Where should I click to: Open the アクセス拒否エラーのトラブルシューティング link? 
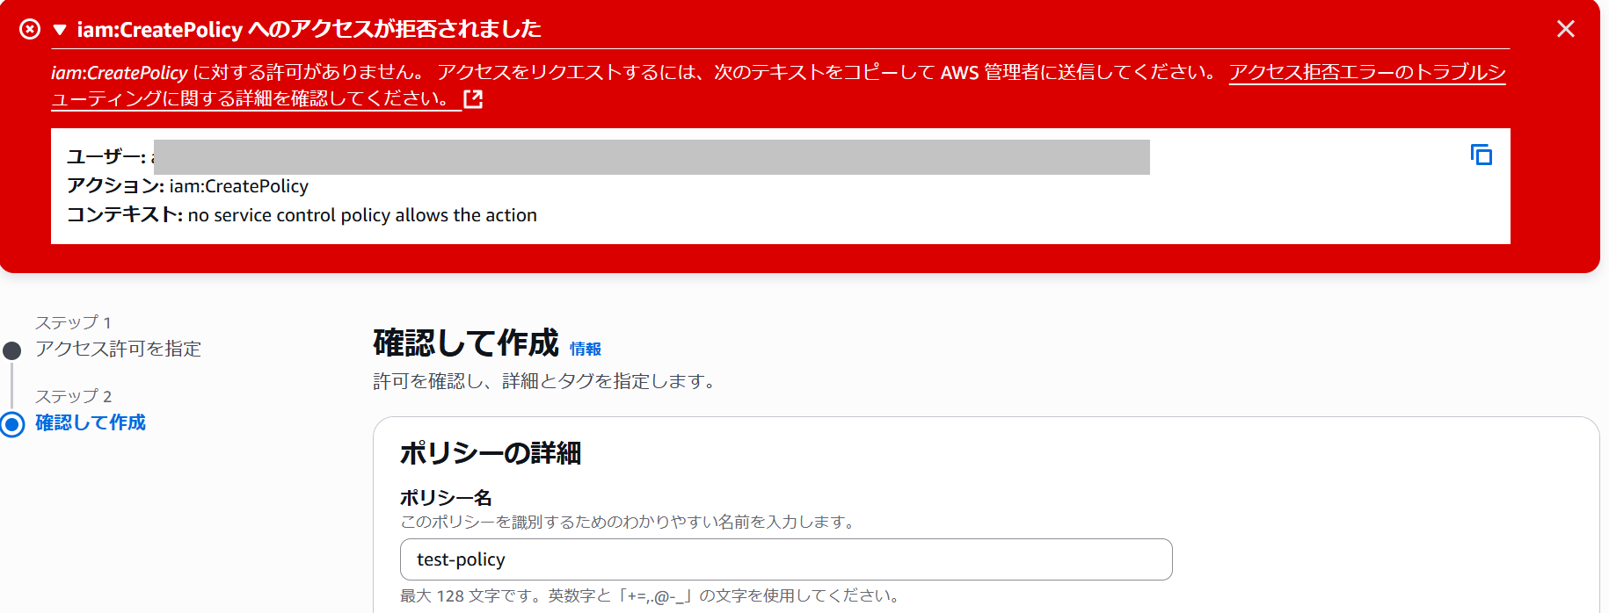[x=1366, y=73]
